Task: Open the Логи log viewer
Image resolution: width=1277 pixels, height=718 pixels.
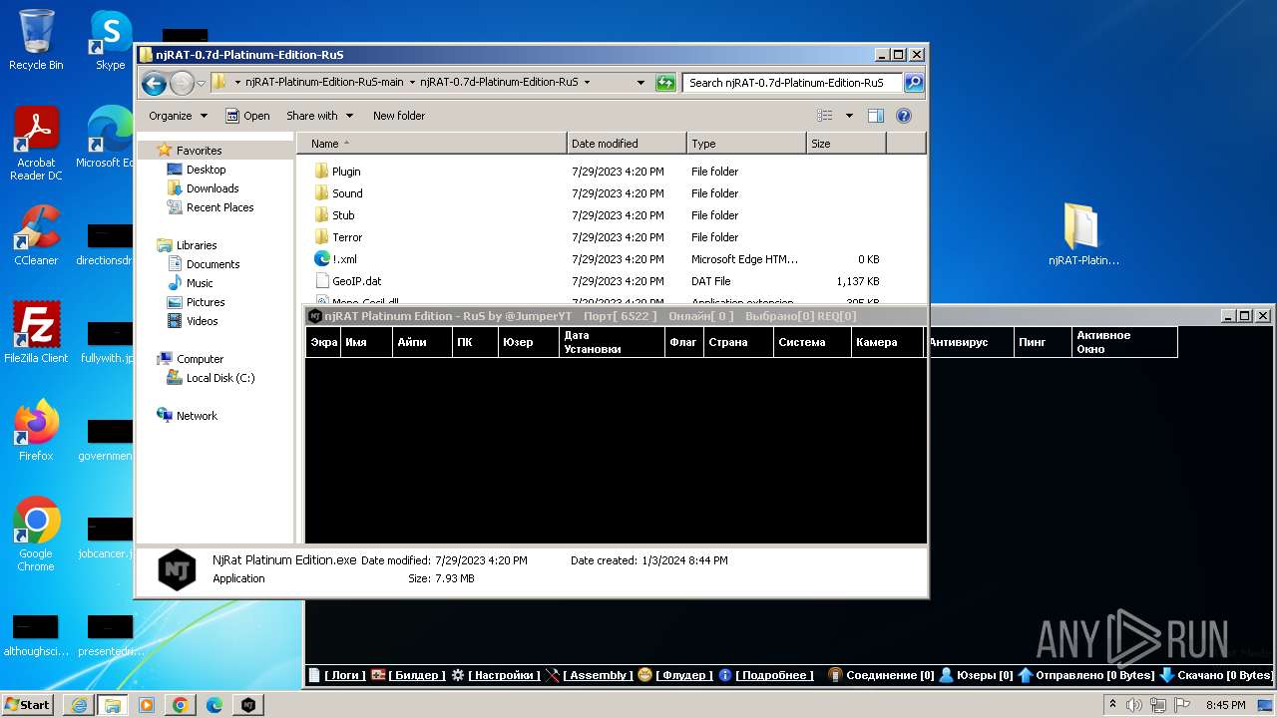Action: point(345,675)
